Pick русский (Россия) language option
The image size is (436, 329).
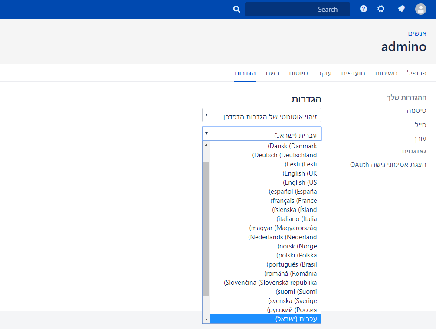click(292, 310)
